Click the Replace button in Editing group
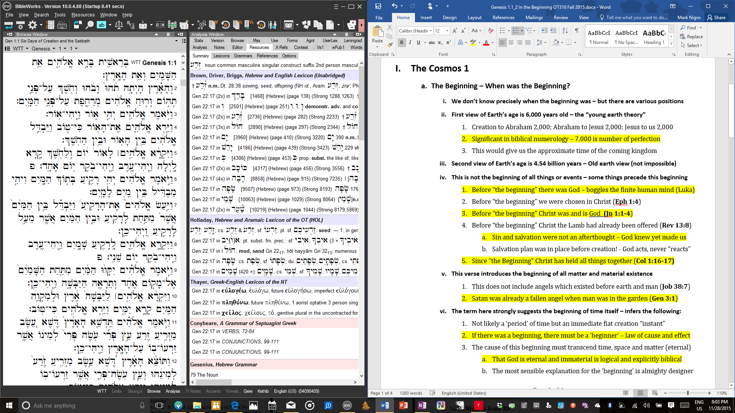Screen dimensions: 735x413 [691, 37]
